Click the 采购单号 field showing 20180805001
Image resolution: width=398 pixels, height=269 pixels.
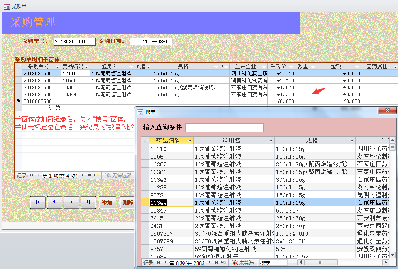pyautogui.click(x=75, y=42)
